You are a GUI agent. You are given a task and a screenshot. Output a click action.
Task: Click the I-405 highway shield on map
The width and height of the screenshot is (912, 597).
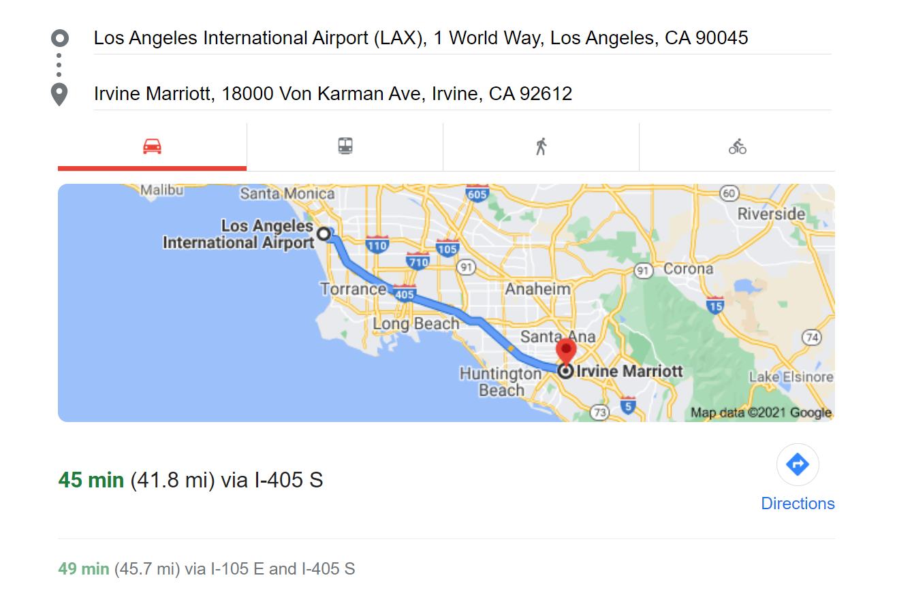(404, 293)
